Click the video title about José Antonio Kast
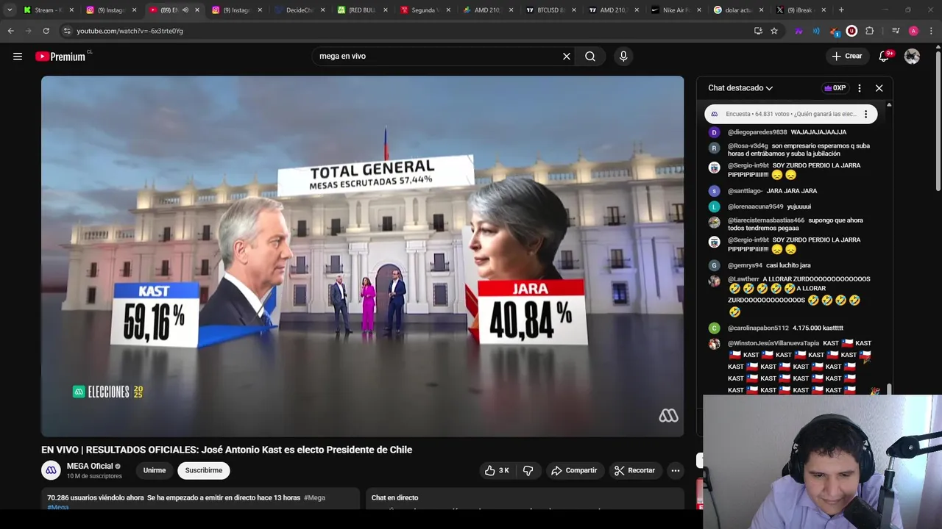Image resolution: width=942 pixels, height=529 pixels. 227,450
